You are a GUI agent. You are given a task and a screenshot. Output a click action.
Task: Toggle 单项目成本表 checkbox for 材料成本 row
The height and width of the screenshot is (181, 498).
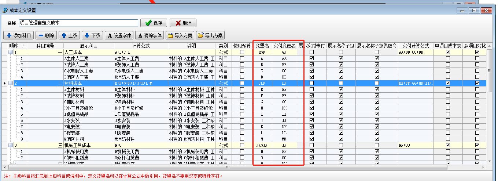coord(448,83)
